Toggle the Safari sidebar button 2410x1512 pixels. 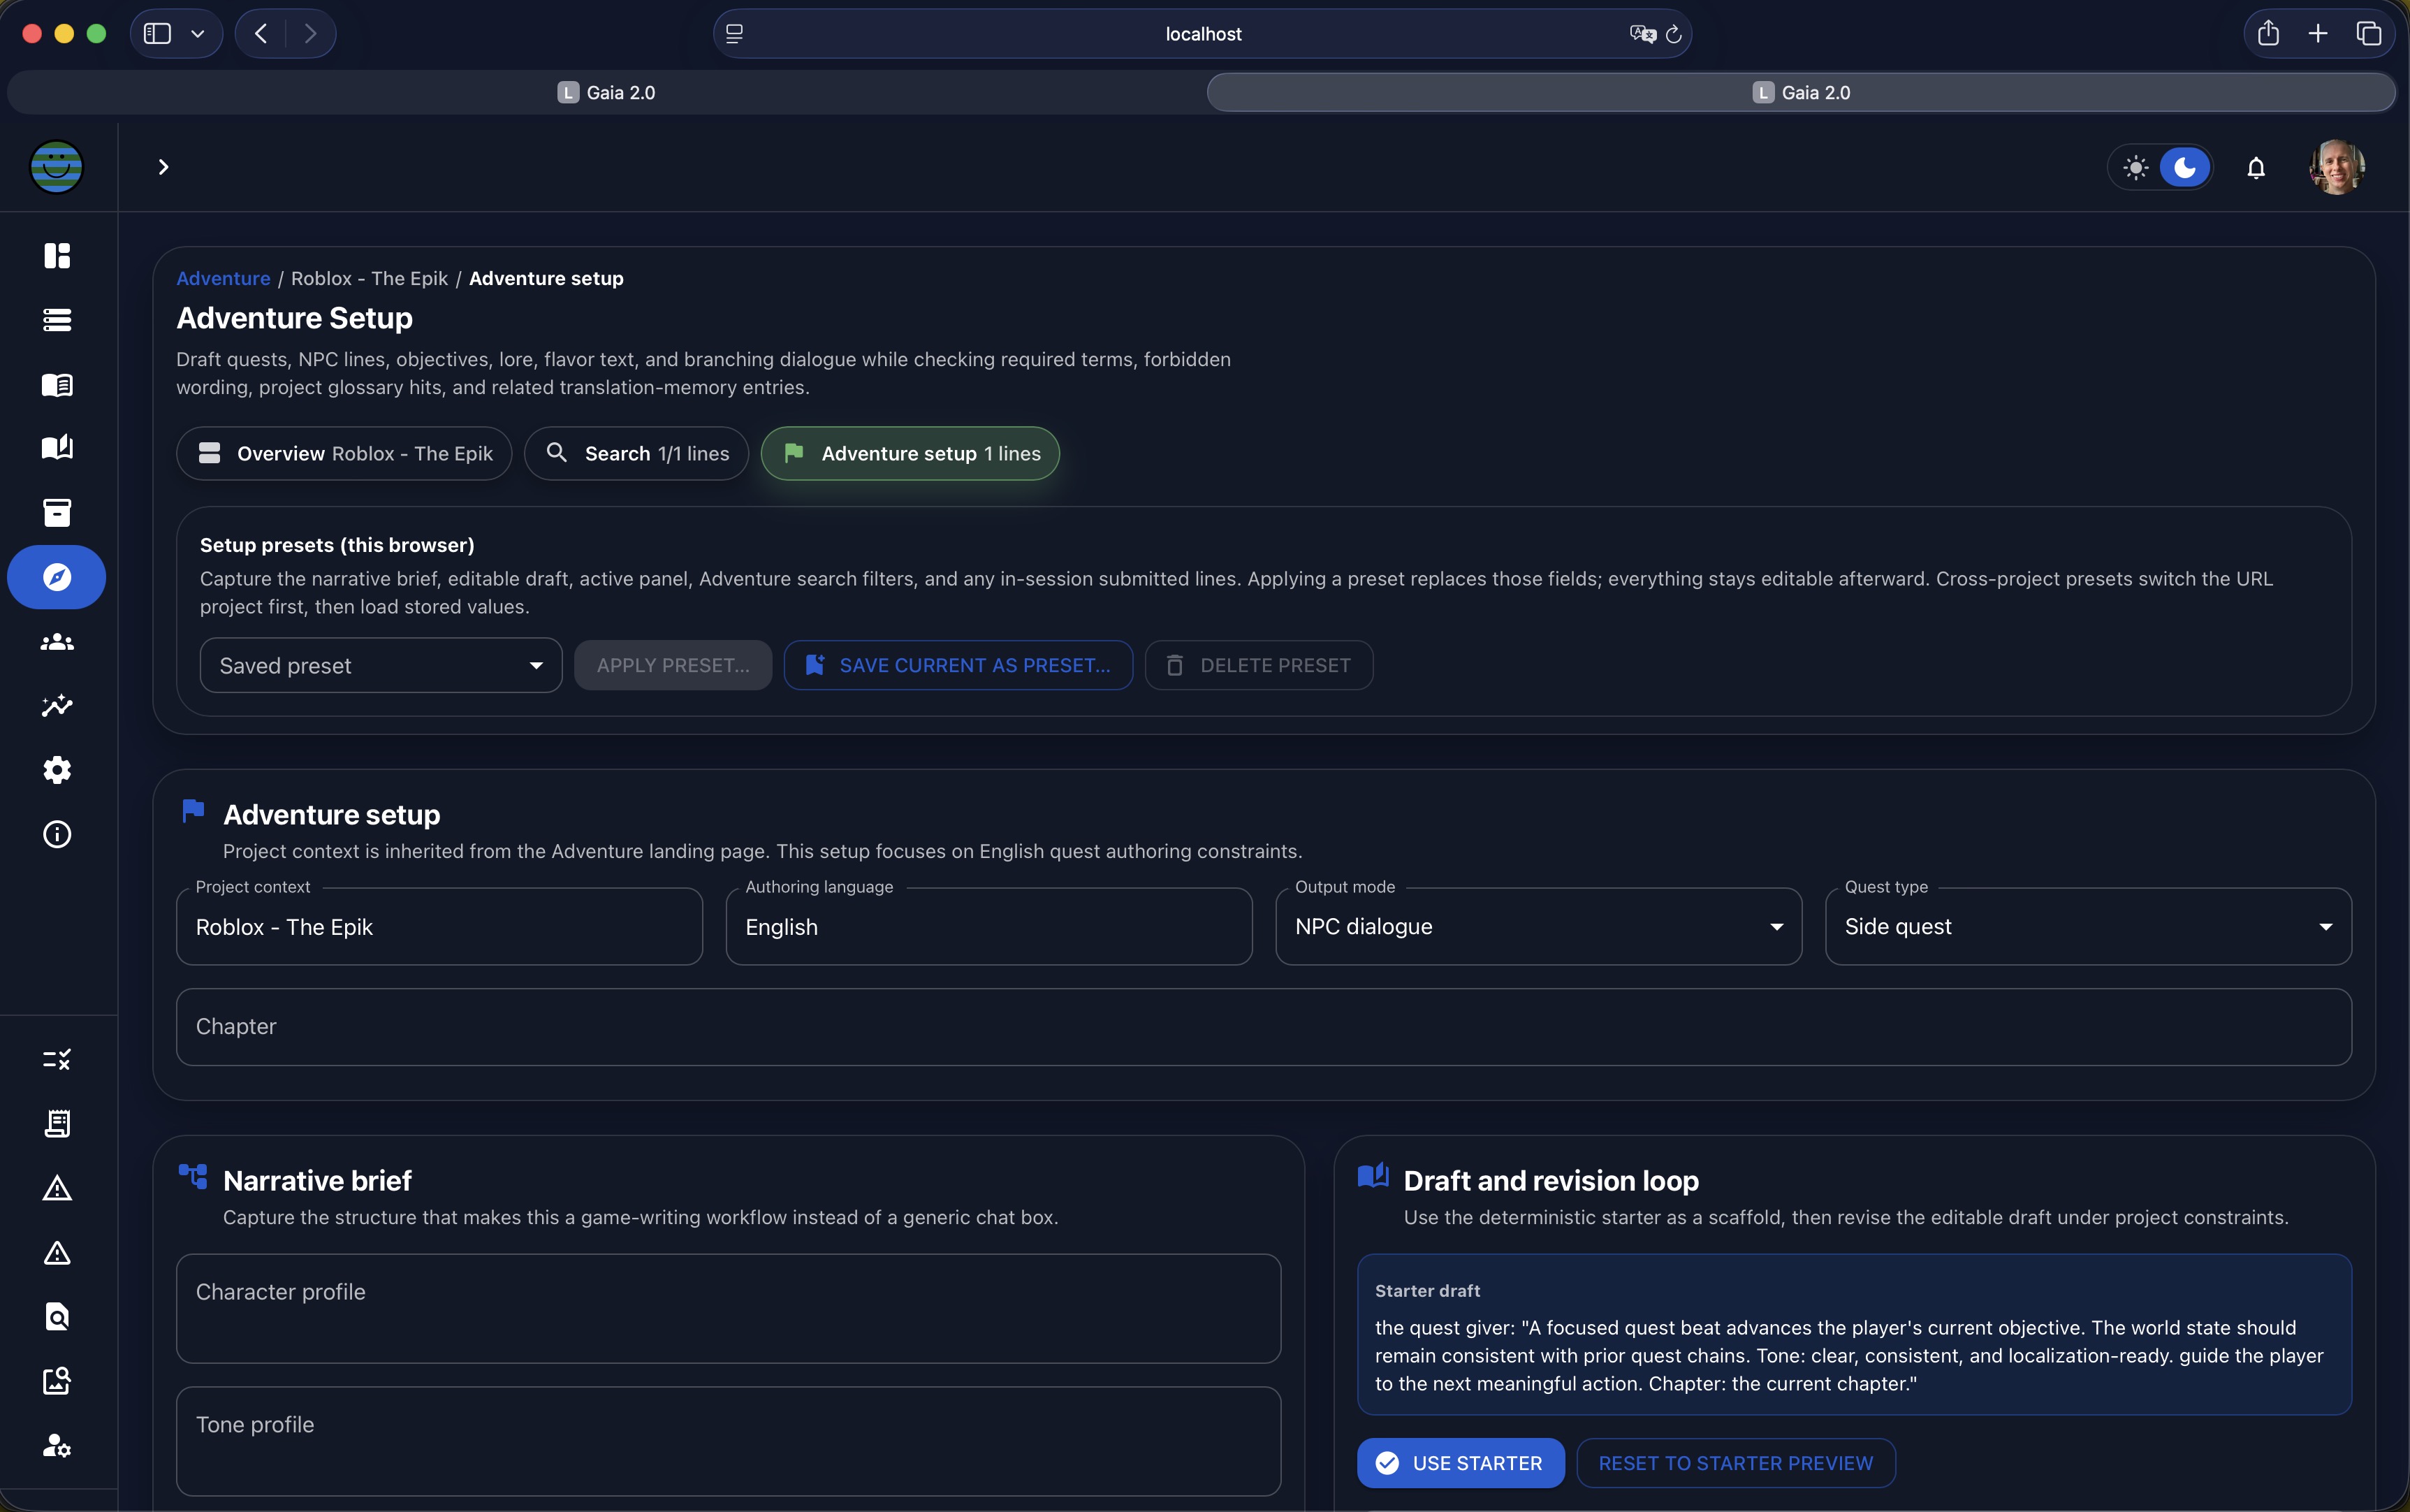pyautogui.click(x=157, y=34)
